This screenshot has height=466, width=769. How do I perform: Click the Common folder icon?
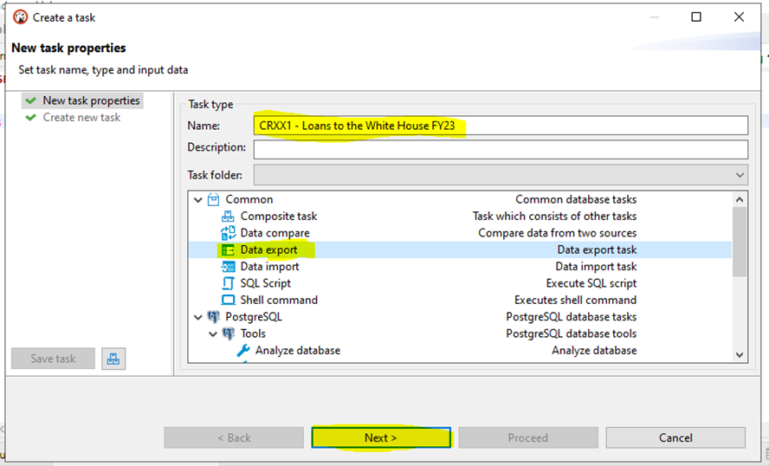(213, 199)
